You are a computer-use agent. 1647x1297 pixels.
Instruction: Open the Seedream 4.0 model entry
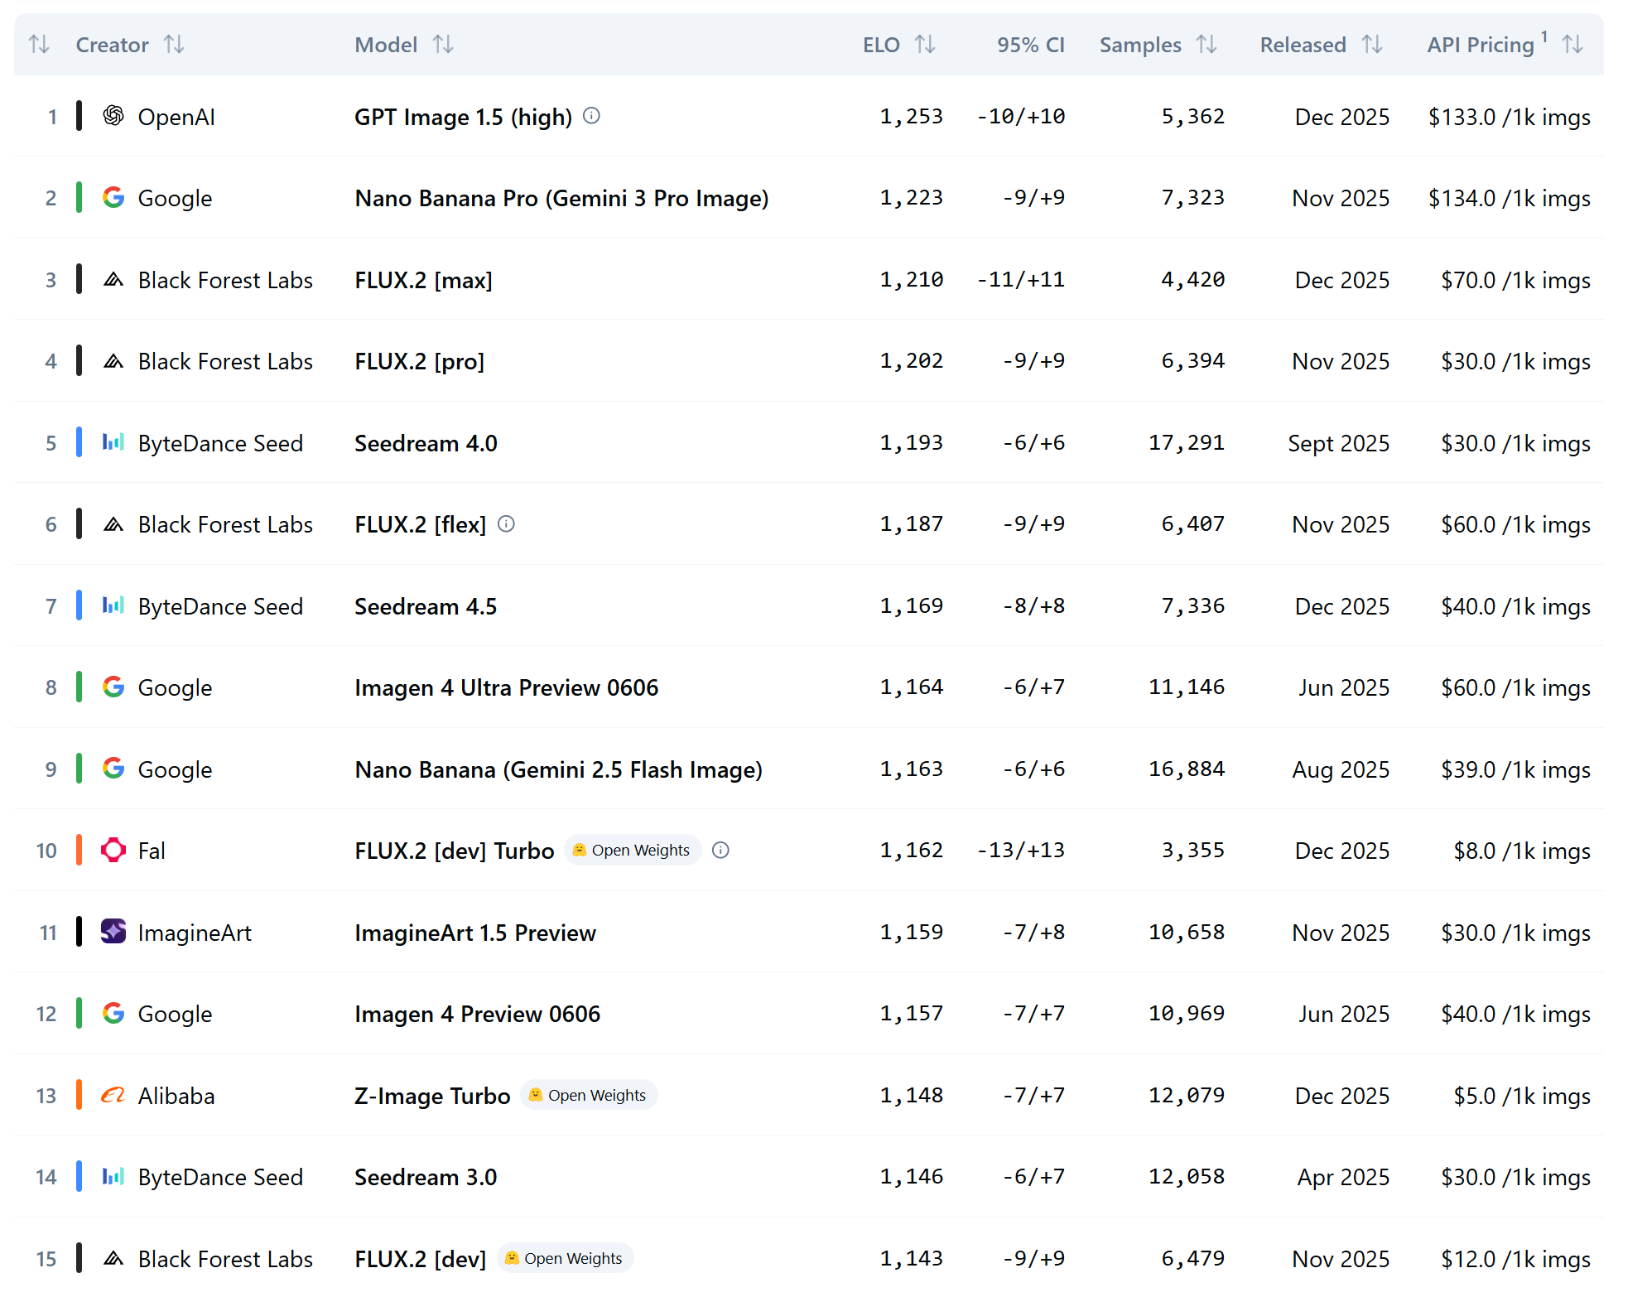[426, 444]
